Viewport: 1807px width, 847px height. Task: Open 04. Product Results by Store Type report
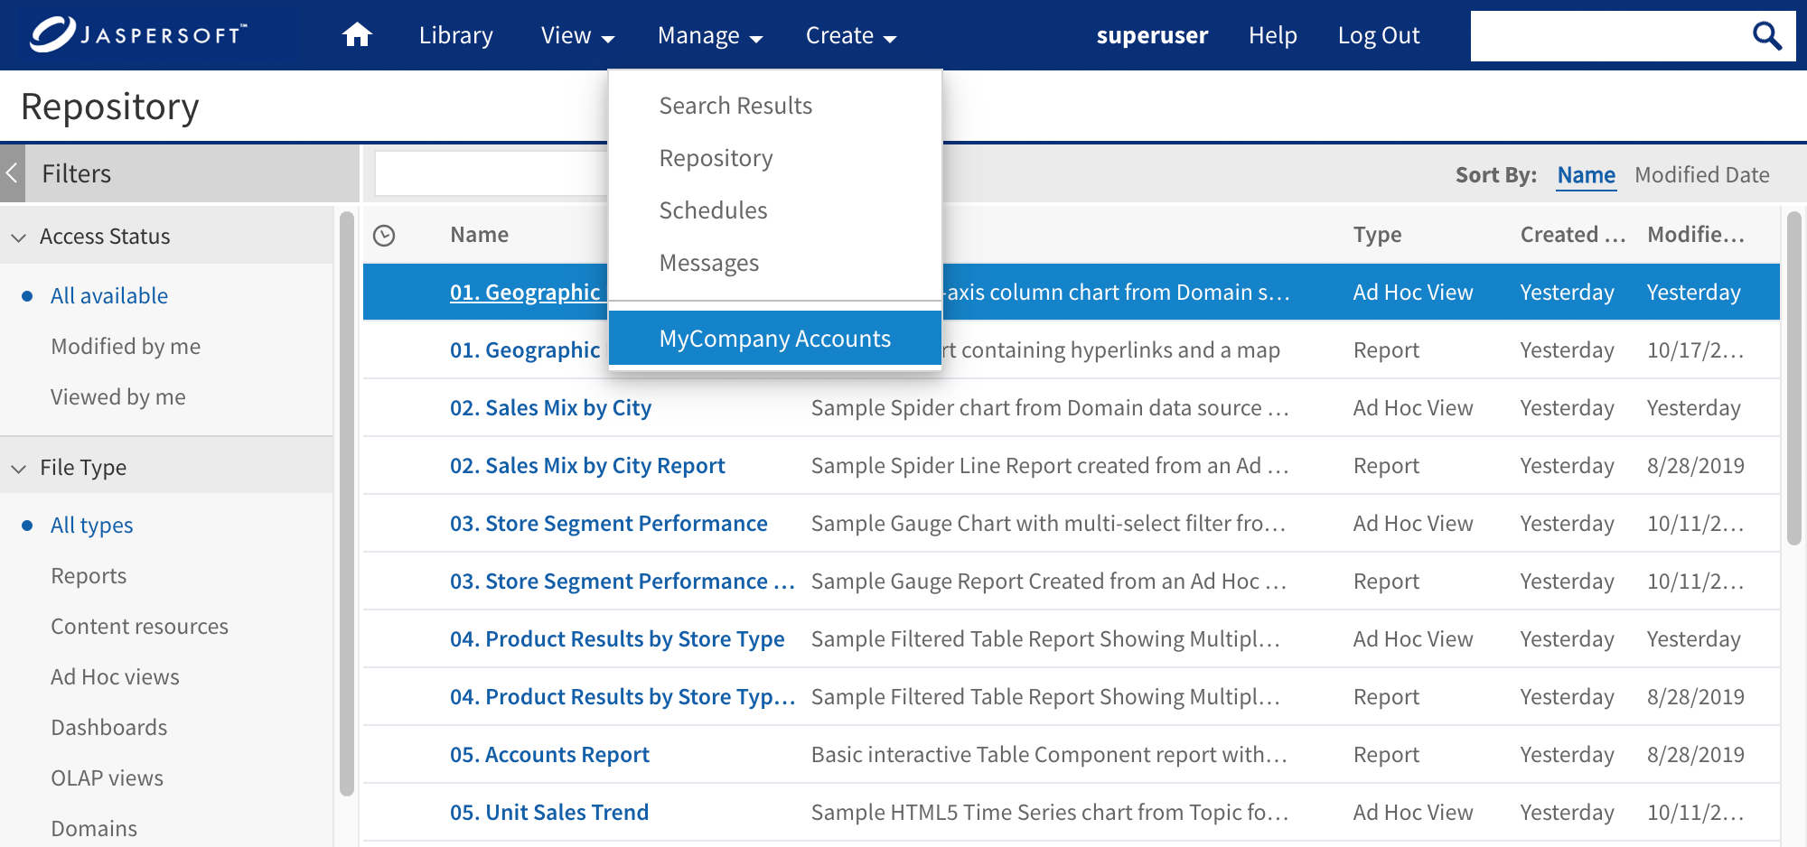point(623,696)
